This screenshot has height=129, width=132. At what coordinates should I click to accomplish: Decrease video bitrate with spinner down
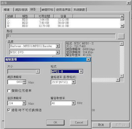coord(24,83)
